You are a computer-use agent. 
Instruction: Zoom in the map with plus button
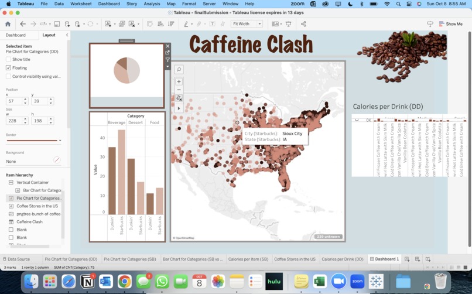click(x=179, y=81)
